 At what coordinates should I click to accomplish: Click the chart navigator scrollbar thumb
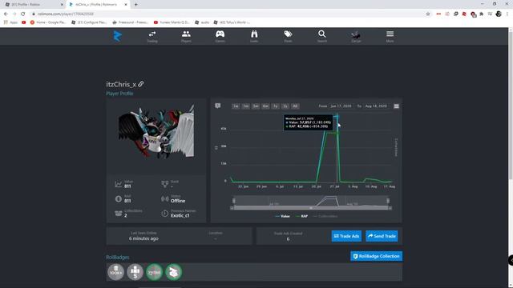(311, 208)
